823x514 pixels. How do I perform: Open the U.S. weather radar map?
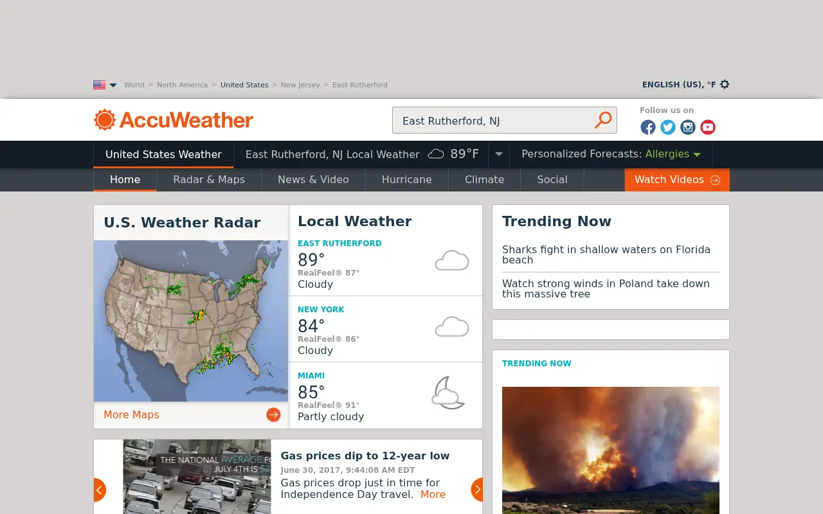(x=191, y=321)
